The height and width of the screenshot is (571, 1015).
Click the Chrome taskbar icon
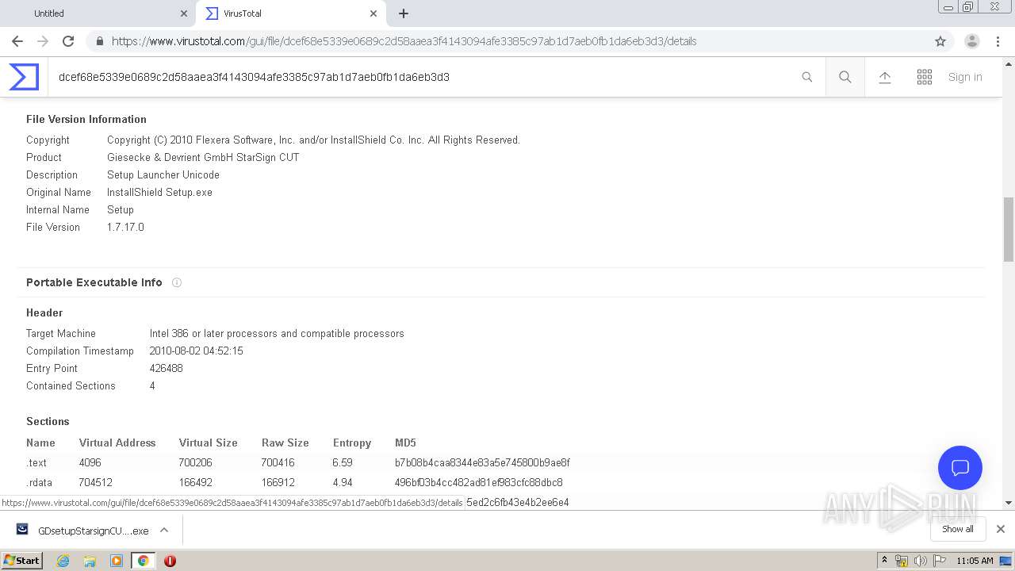pos(143,561)
